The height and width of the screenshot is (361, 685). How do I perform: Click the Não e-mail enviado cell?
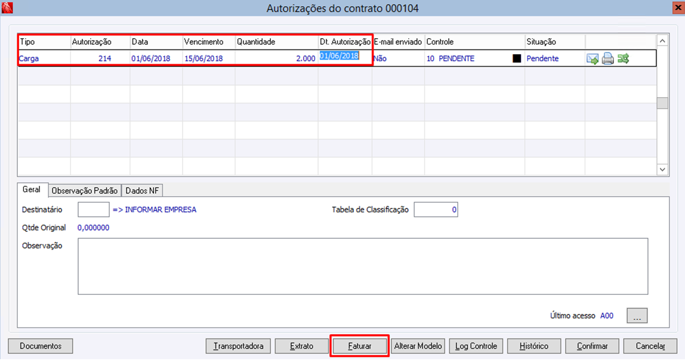(x=398, y=58)
